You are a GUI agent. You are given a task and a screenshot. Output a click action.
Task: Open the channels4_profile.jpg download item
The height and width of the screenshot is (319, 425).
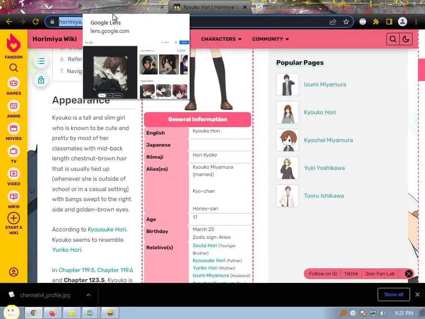(x=45, y=295)
